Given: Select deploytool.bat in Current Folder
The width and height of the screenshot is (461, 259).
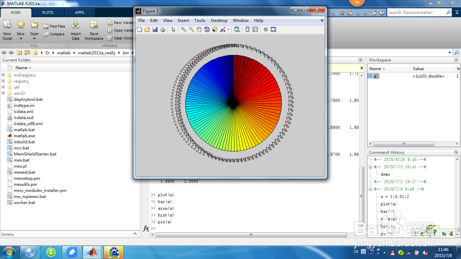Looking at the screenshot, I should pos(28,100).
